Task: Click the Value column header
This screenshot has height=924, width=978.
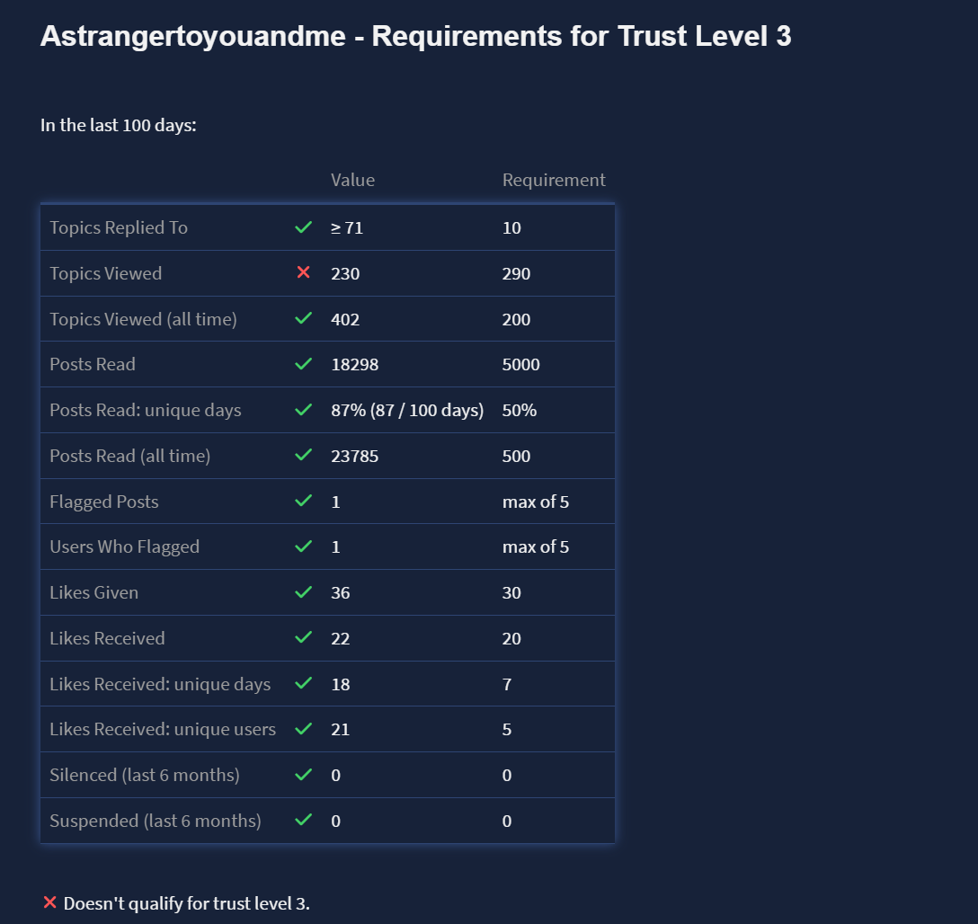Action: point(352,180)
